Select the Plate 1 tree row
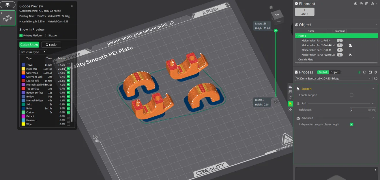 click(336, 36)
